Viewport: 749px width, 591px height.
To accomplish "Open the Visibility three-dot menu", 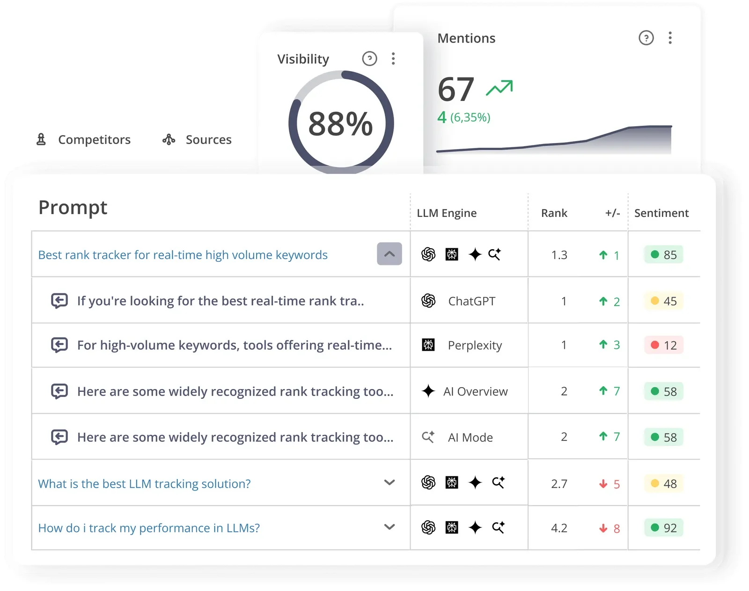I will pos(393,58).
